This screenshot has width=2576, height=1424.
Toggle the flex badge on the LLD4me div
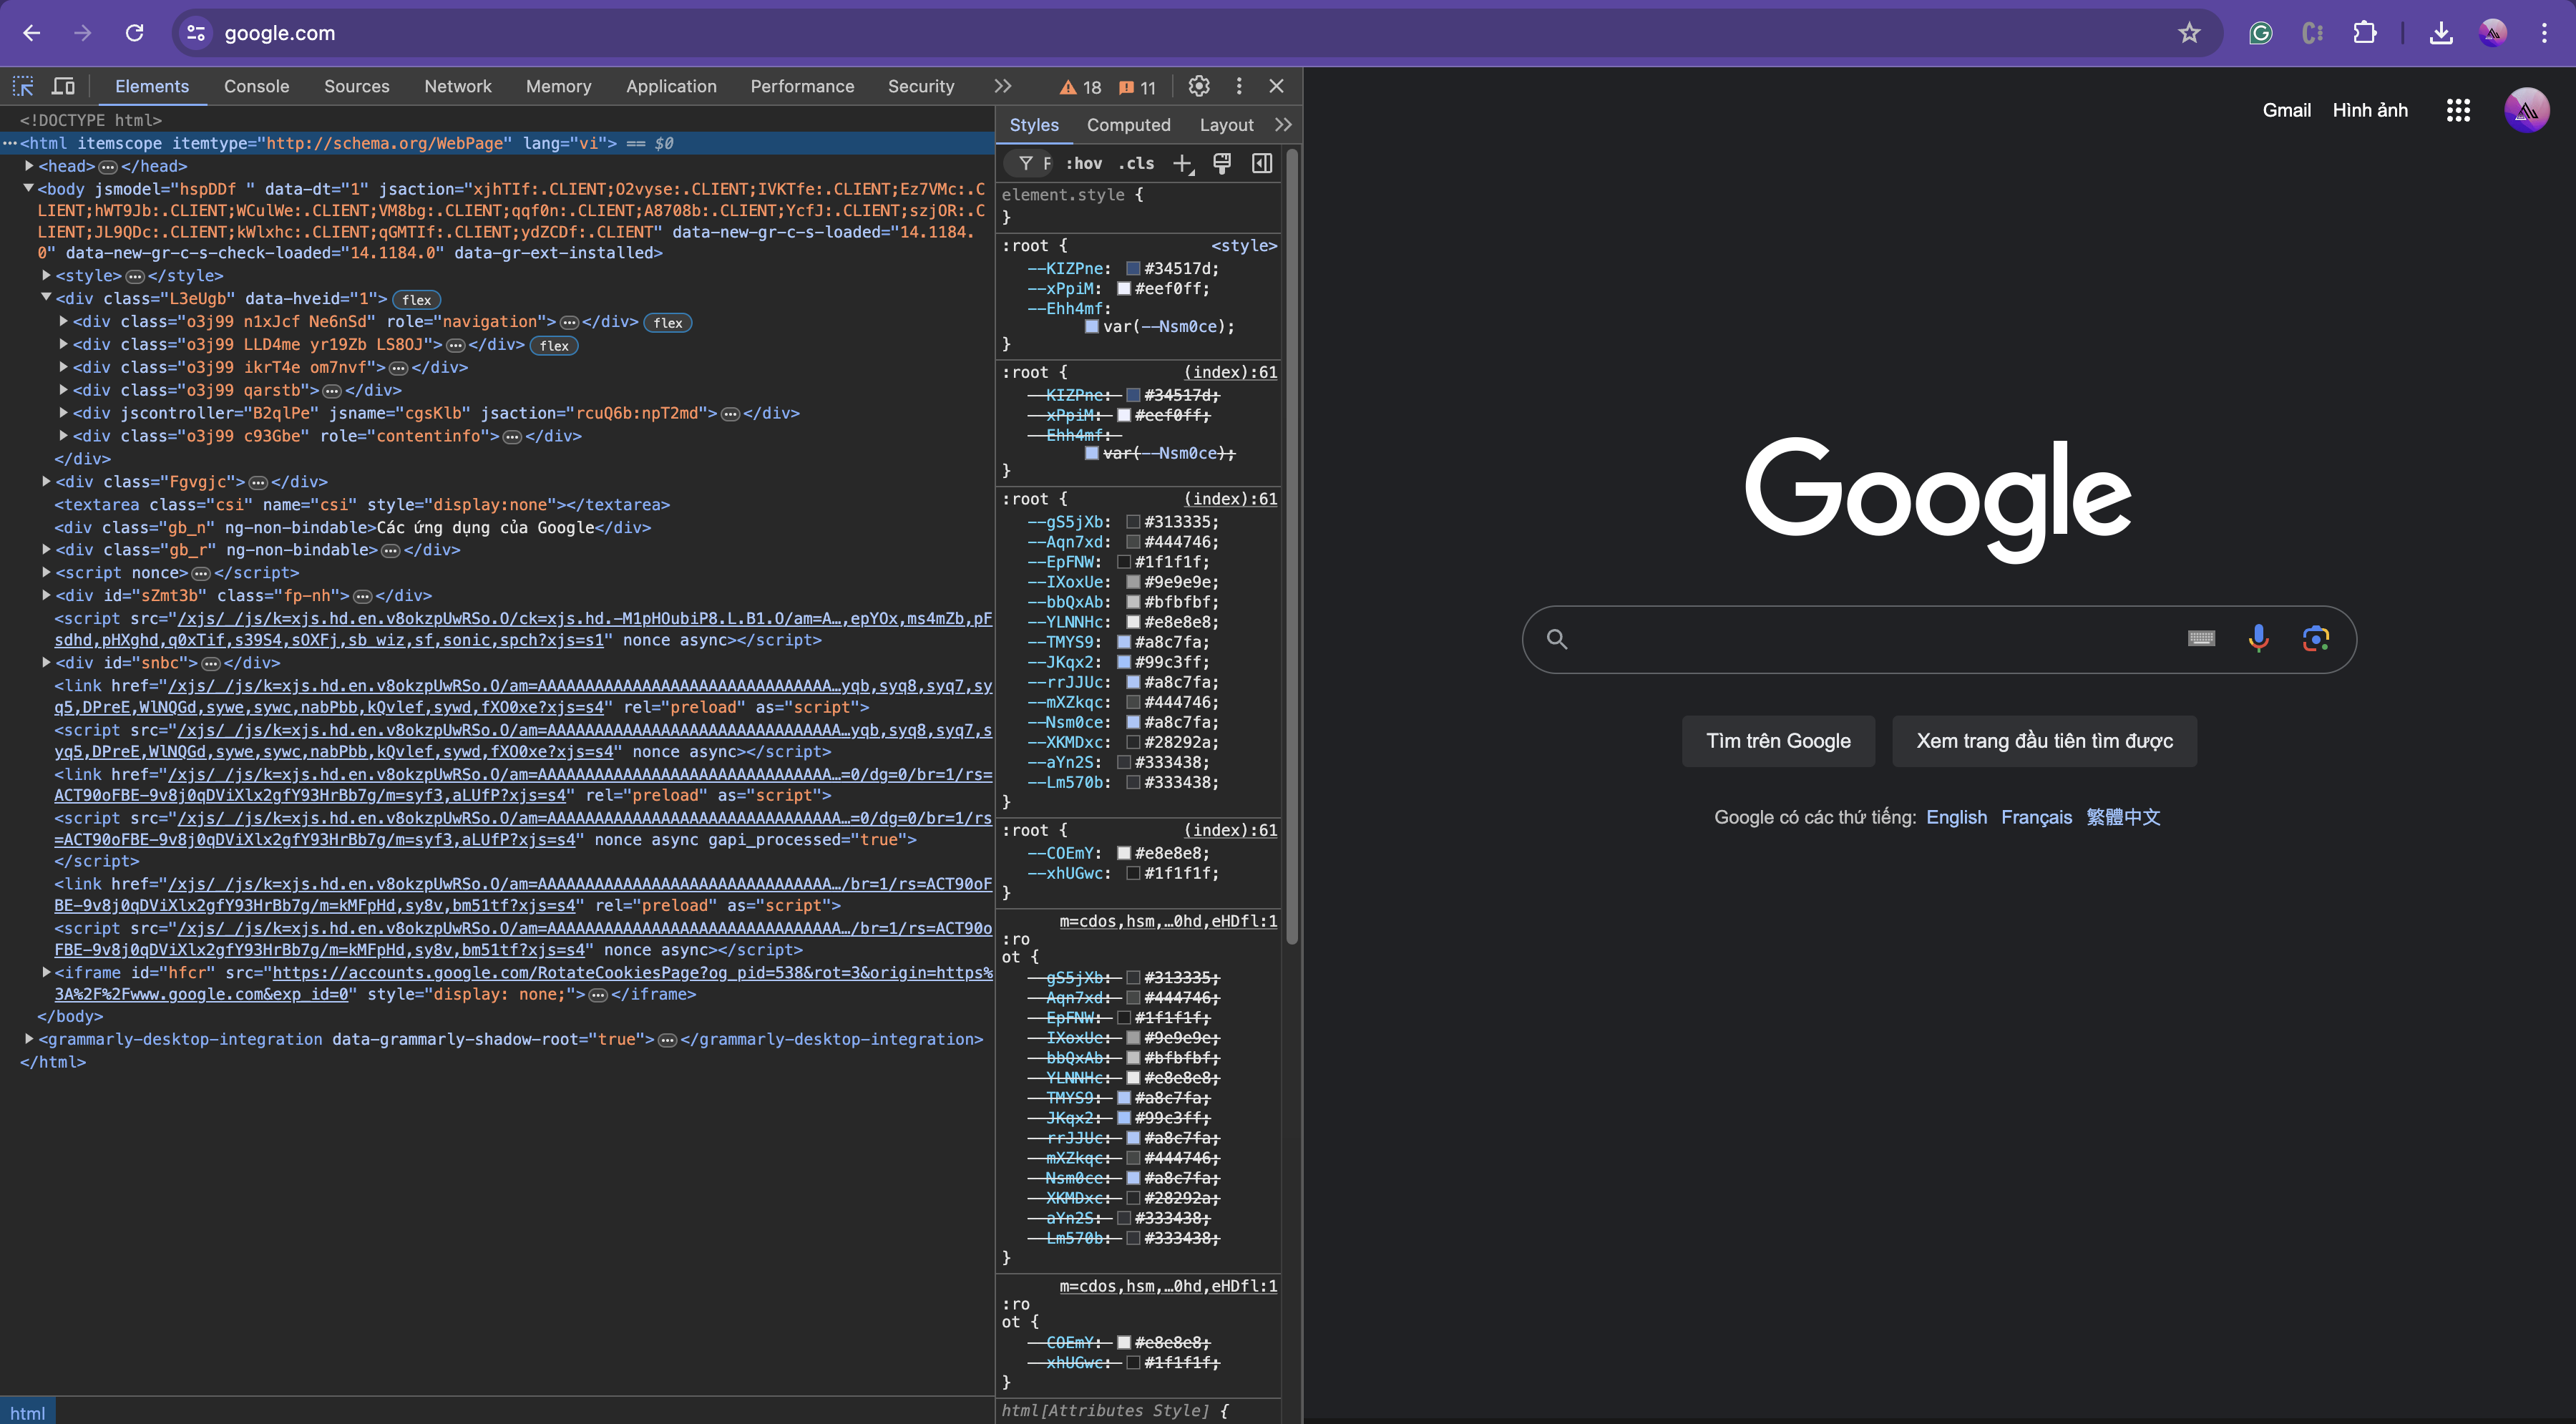(x=554, y=346)
